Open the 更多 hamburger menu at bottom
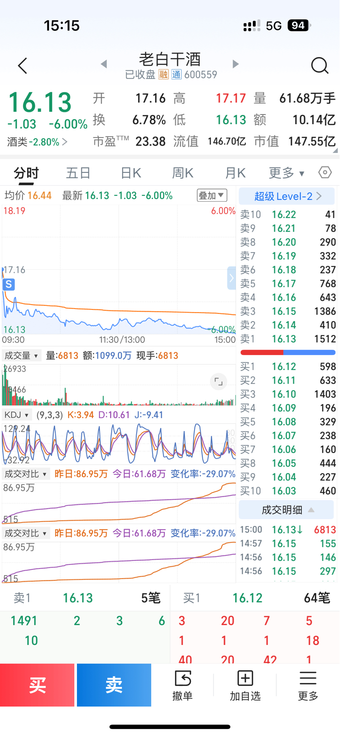The image size is (340, 736). tap(308, 685)
